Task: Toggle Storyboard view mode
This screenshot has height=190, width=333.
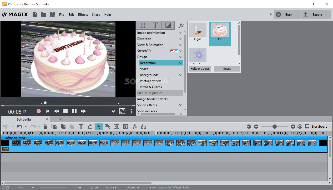Action: coord(316,127)
